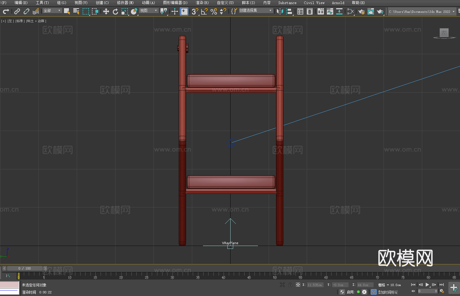Toggle Isolate Selection icon
This screenshot has height=296, width=460.
pyautogui.click(x=282, y=285)
